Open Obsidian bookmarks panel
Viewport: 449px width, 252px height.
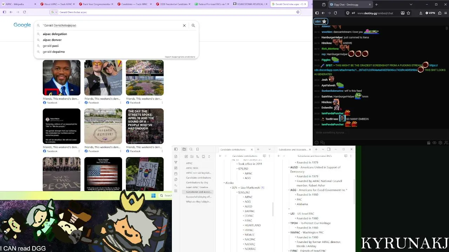click(197, 149)
